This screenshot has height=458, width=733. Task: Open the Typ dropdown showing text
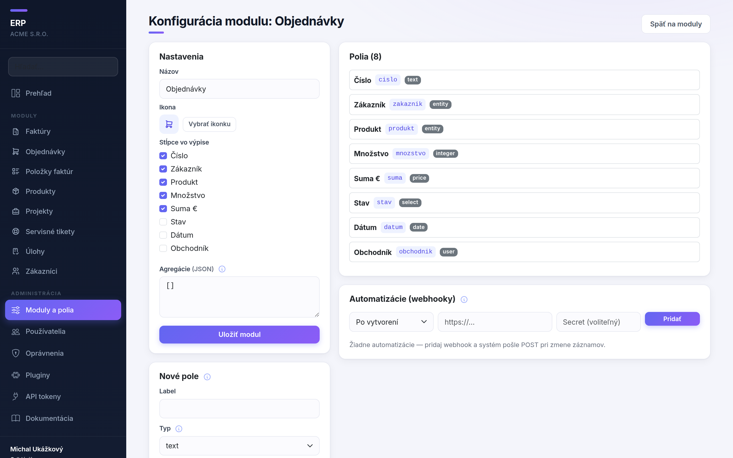(x=239, y=446)
